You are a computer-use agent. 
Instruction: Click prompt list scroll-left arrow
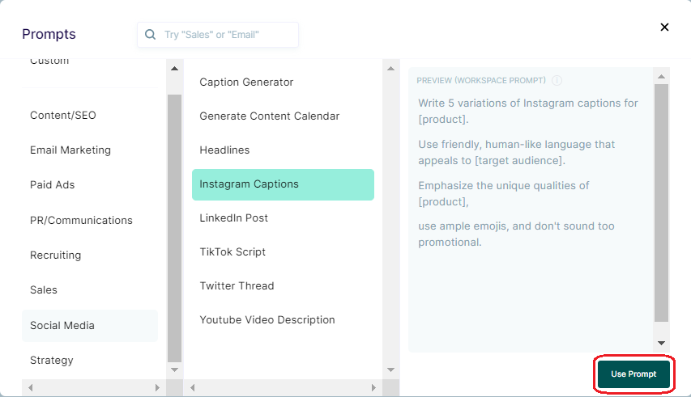point(192,388)
